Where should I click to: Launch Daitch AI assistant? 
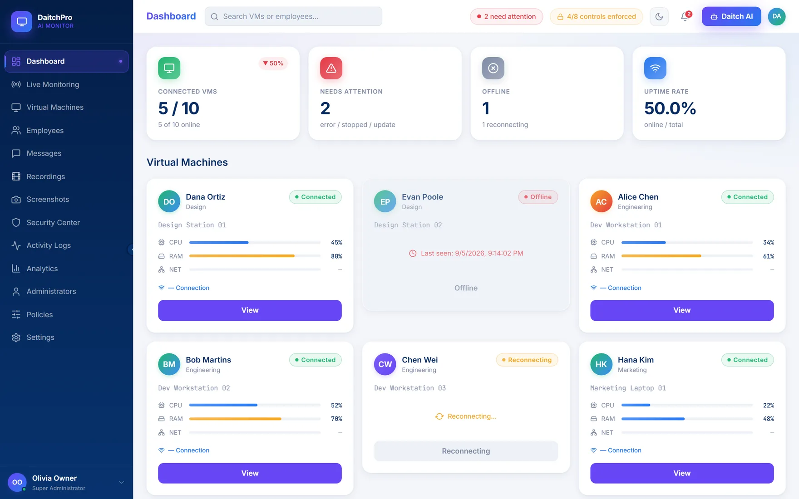coord(731,16)
